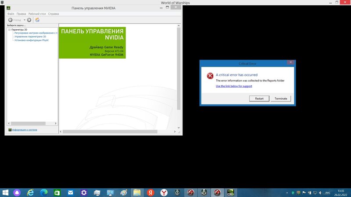Show hidden system tray icons arrow
Image resolution: width=351 pixels, height=197 pixels.
coord(287,193)
